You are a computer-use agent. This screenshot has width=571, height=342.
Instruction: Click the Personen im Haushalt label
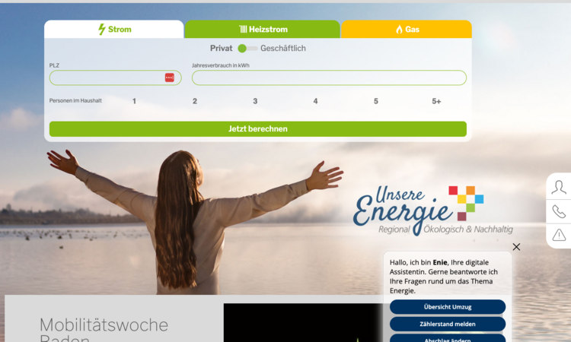pos(75,100)
